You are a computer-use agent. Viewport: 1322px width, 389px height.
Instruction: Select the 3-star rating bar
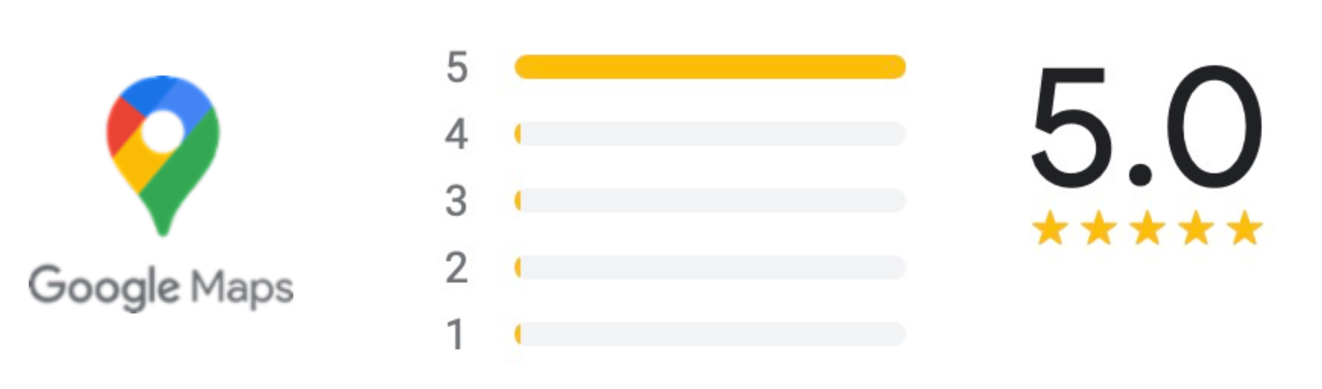(710, 201)
